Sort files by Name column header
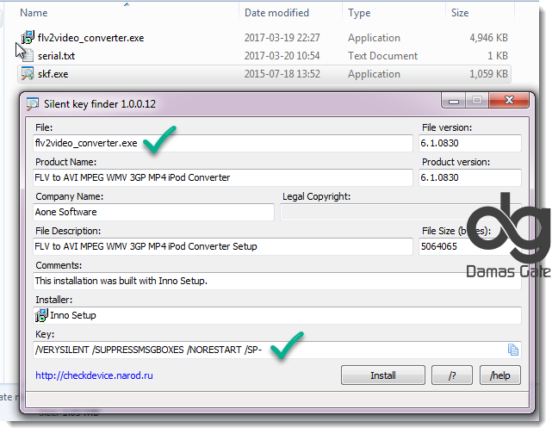 [34, 13]
